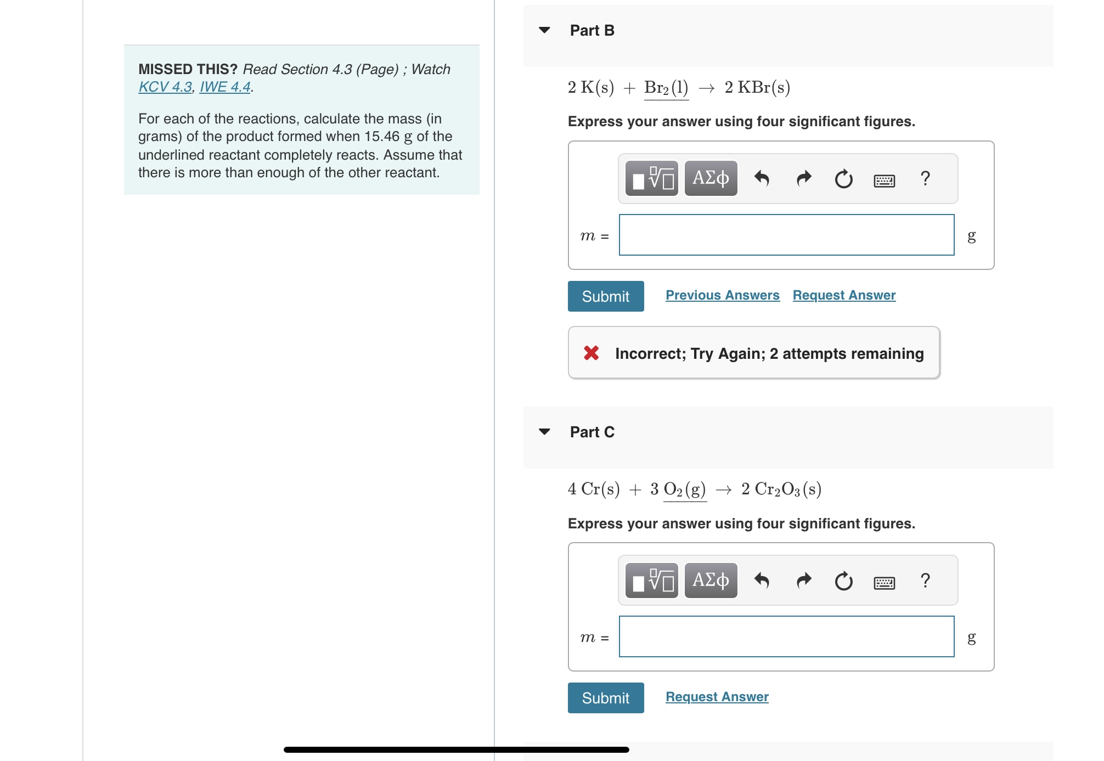Click undo arrow in Part C toolbar
Viewport: 1104px width, 761px height.
tap(762, 580)
